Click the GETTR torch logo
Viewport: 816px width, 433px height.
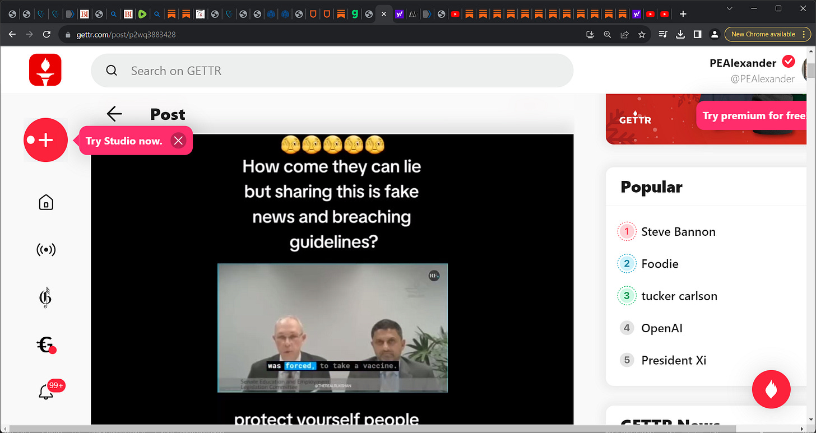[45, 70]
